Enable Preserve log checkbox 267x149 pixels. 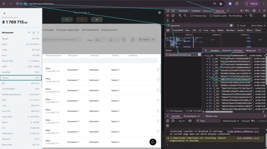[192, 16]
